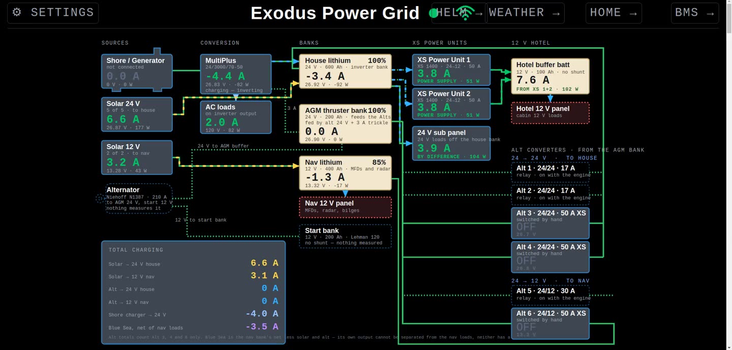The width and height of the screenshot is (732, 350).
Task: Select the 24 V sub panel card
Action: tap(451, 143)
